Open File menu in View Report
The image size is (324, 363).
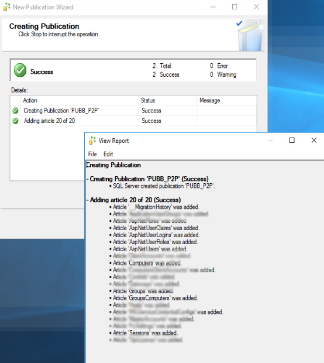(92, 154)
